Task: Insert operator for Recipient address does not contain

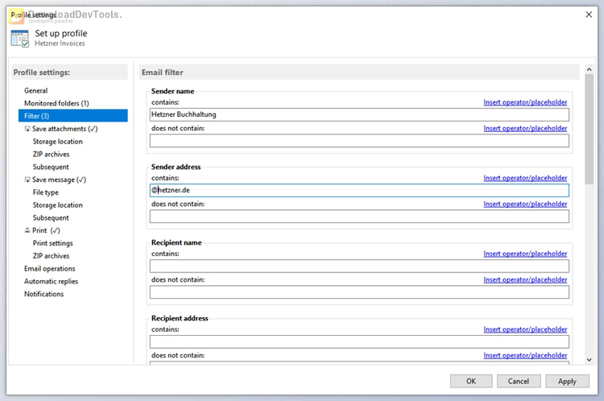Action: 525,356
